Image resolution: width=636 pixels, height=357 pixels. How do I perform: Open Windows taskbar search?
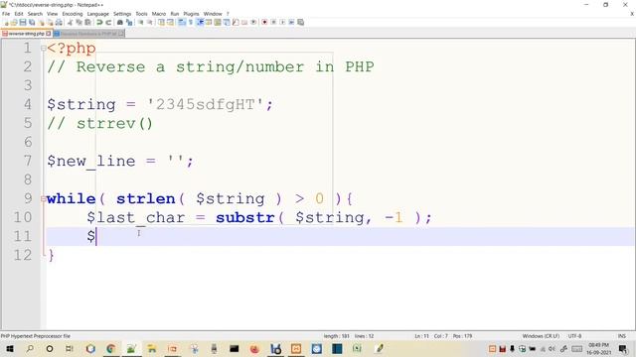click(x=30, y=348)
